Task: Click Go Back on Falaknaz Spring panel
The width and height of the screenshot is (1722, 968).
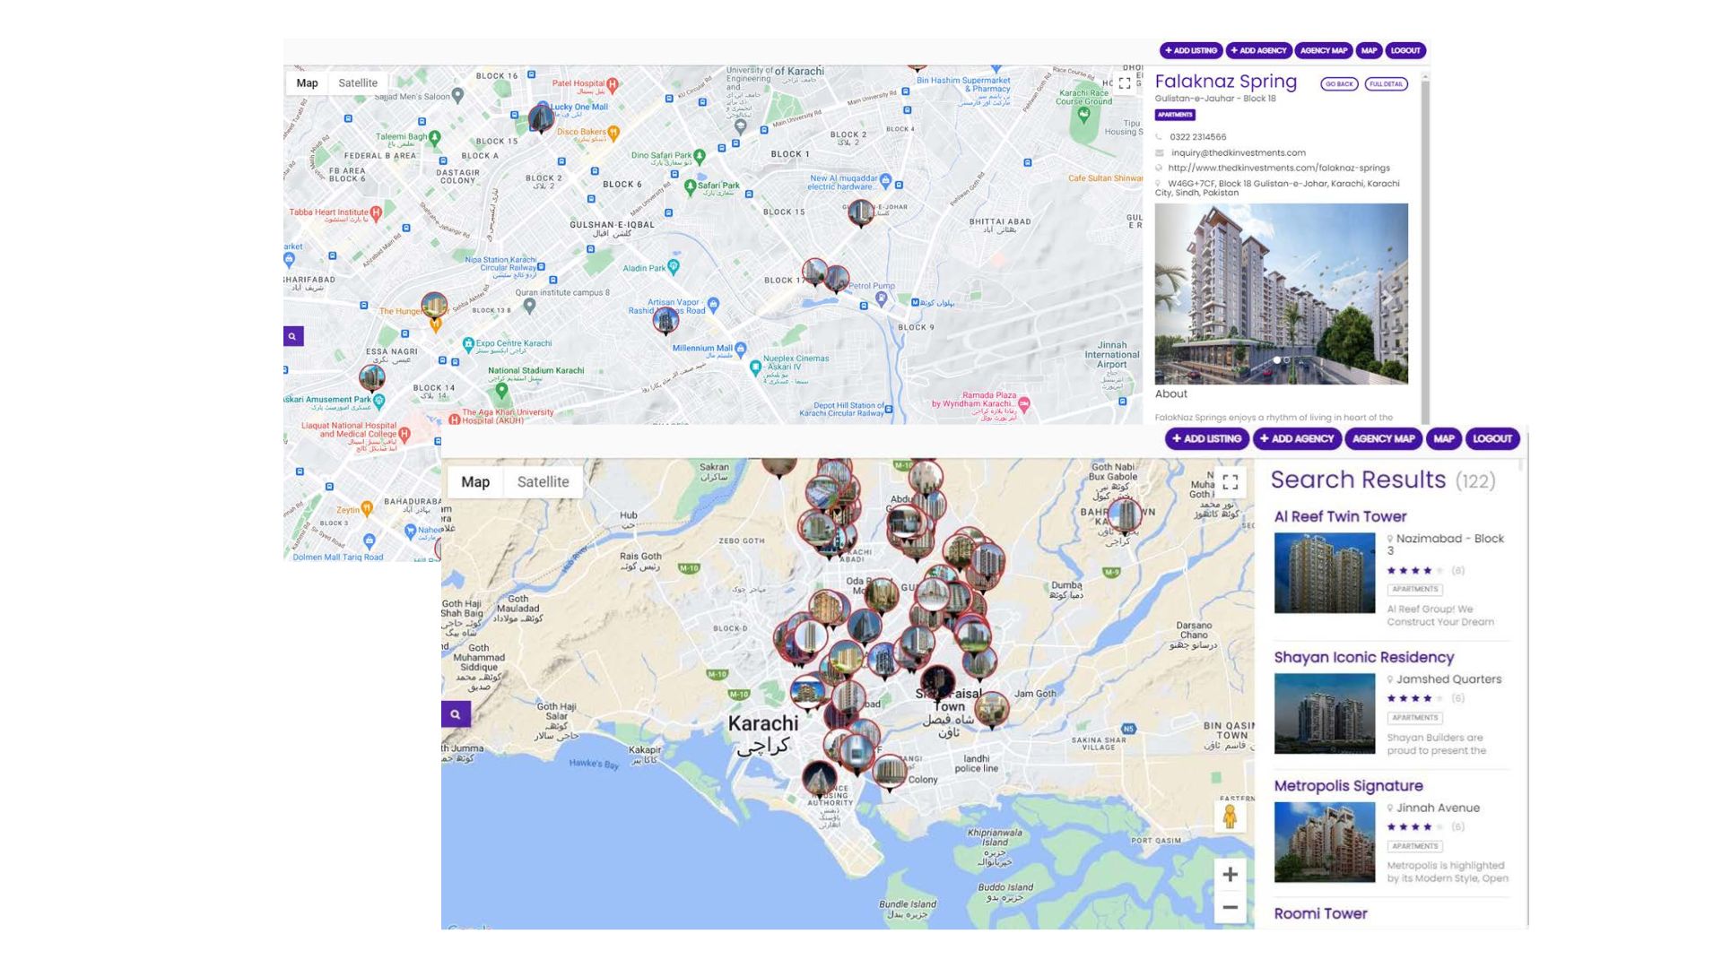Action: (1338, 84)
